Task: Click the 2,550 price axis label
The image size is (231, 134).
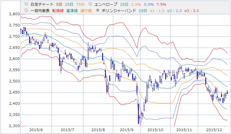Action: (14, 70)
